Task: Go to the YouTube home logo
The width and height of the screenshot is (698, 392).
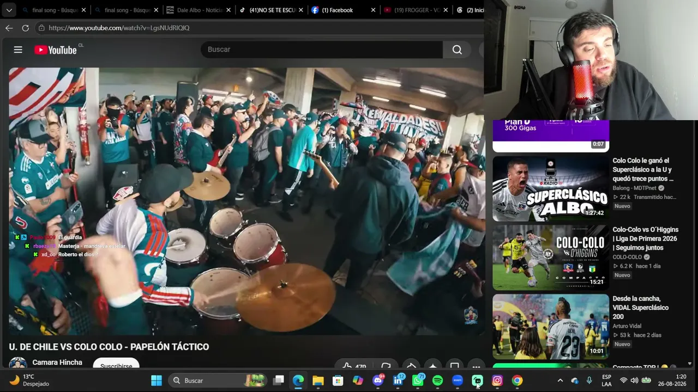Action: point(56,50)
